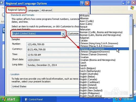Image resolution: width=136 pixels, height=102 pixels.
Task: Click the Time sample field
Action: pyautogui.click(x=53, y=55)
